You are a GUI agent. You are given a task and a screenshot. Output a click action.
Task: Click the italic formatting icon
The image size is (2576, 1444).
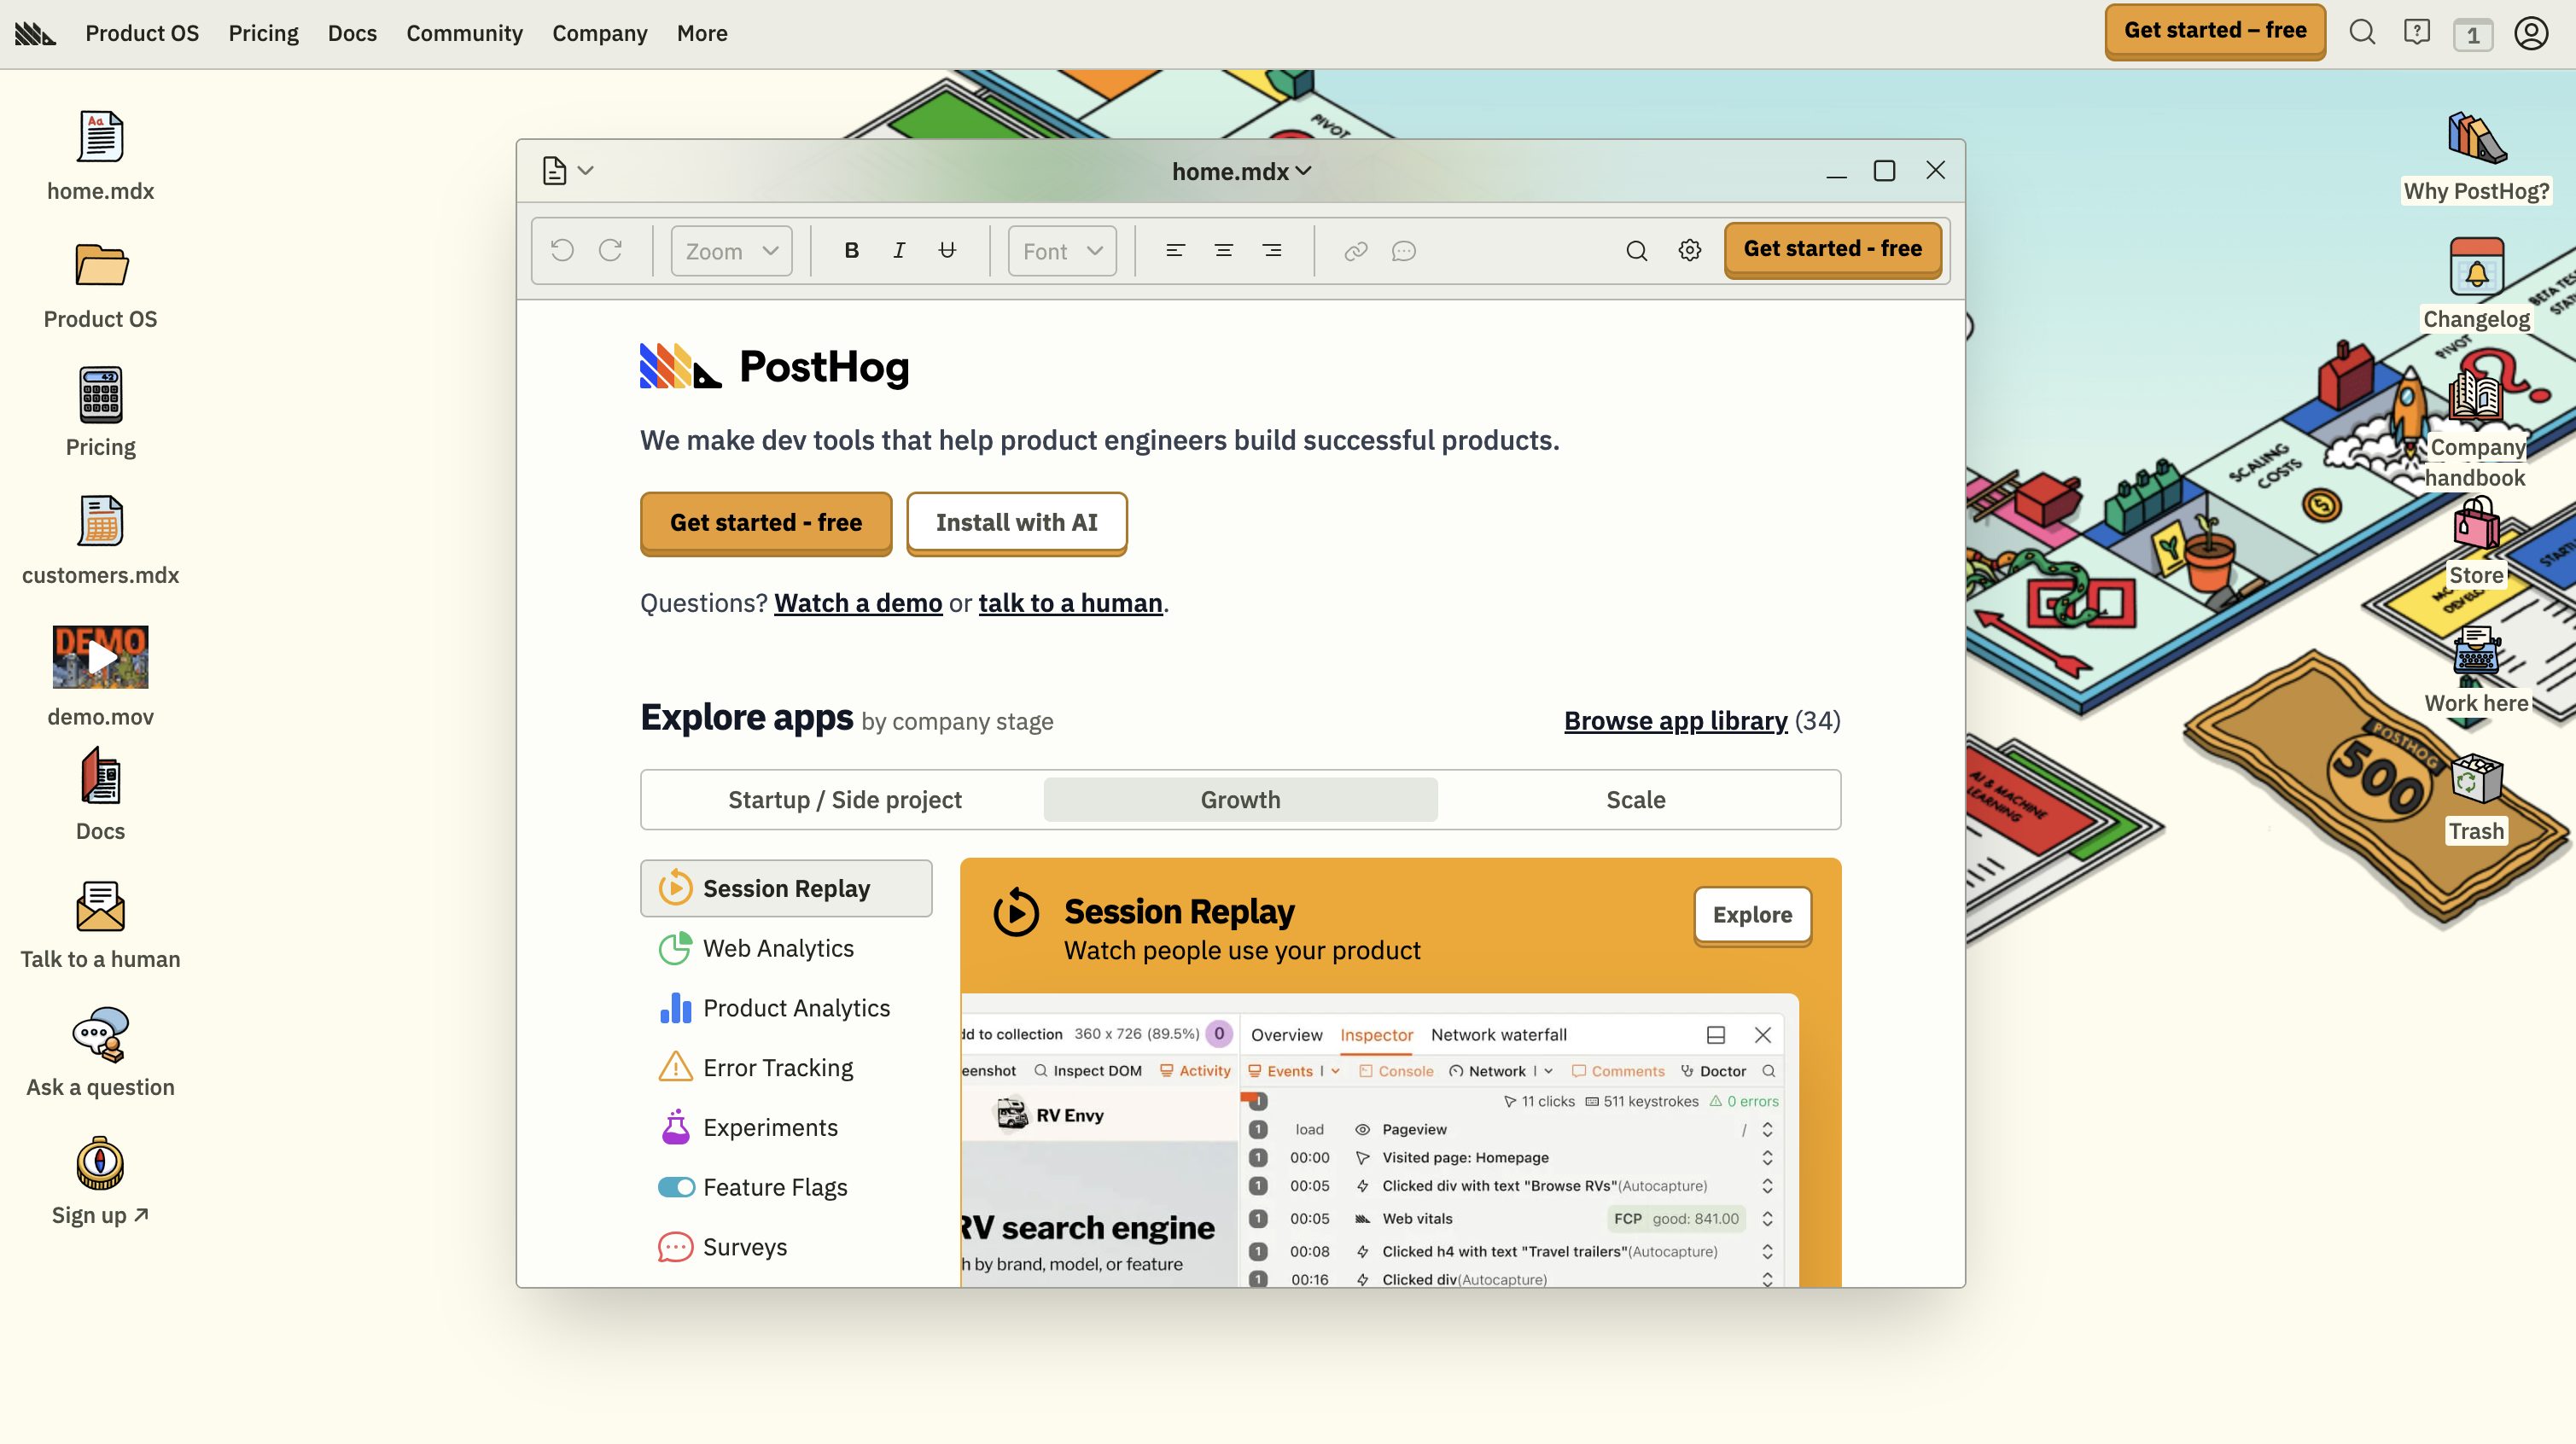(x=899, y=251)
